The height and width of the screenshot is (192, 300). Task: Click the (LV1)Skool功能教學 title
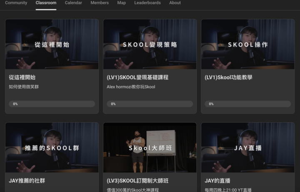click(228, 77)
